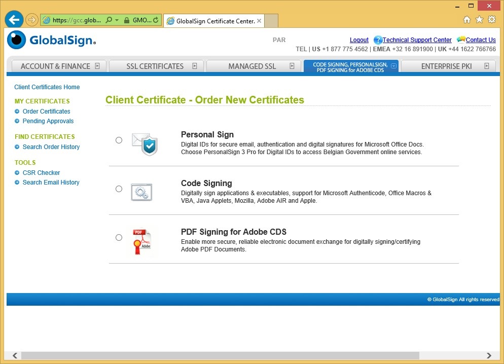Screen dimensions: 504x364
Task: Open the browser Home icon
Action: pos(466,20)
